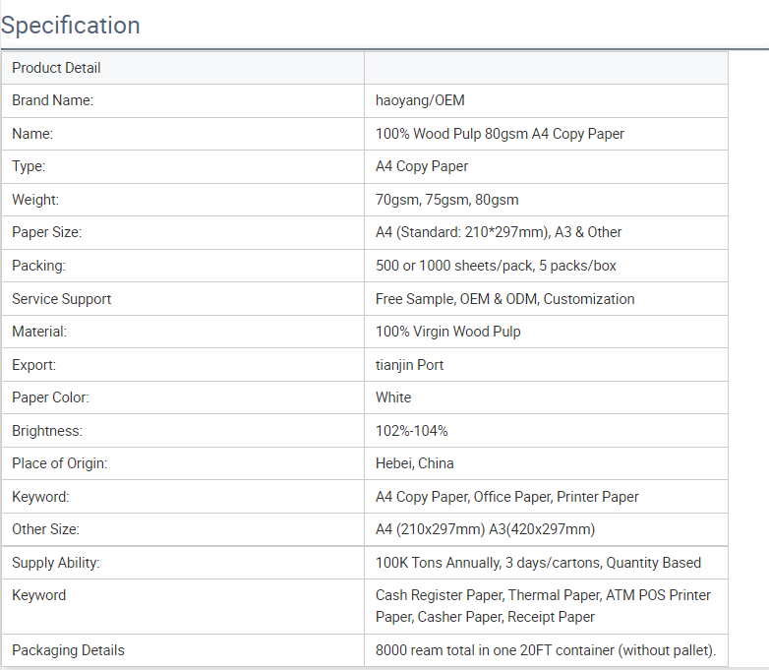
Task: Select 8000 ream total in one 20FT container
Action: (x=546, y=650)
